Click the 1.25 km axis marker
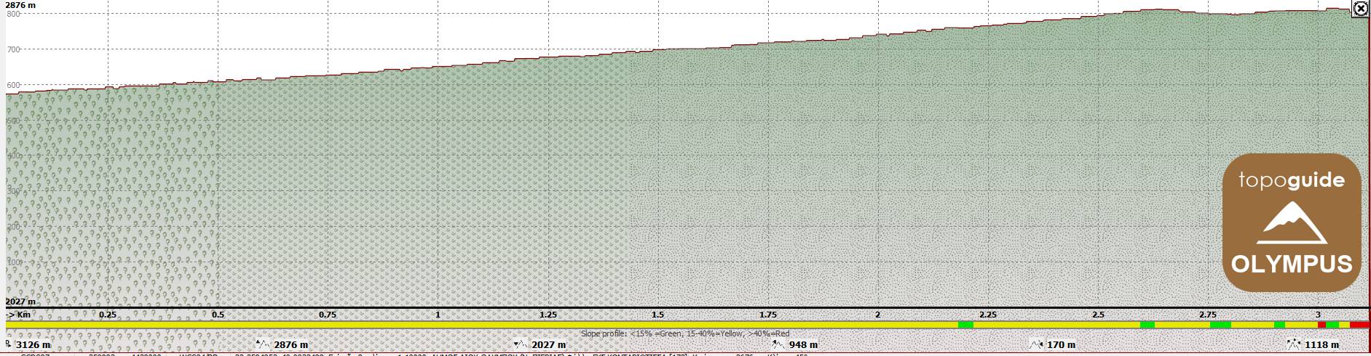The width and height of the screenshot is (1371, 356). [x=548, y=315]
